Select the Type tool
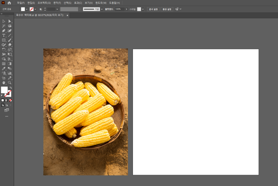The height and width of the screenshot is (186, 278). coord(4,35)
